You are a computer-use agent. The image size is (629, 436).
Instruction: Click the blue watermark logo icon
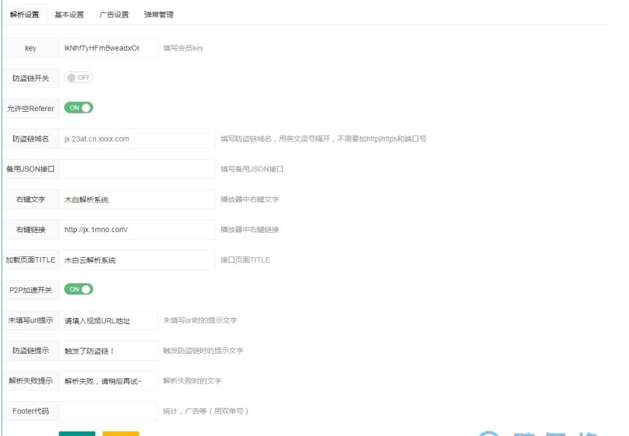coord(489,431)
